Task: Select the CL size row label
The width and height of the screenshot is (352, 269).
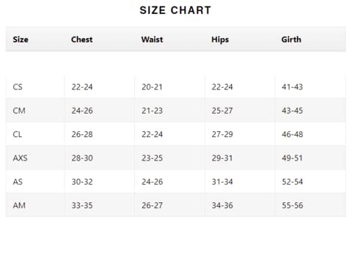Action: pos(18,134)
